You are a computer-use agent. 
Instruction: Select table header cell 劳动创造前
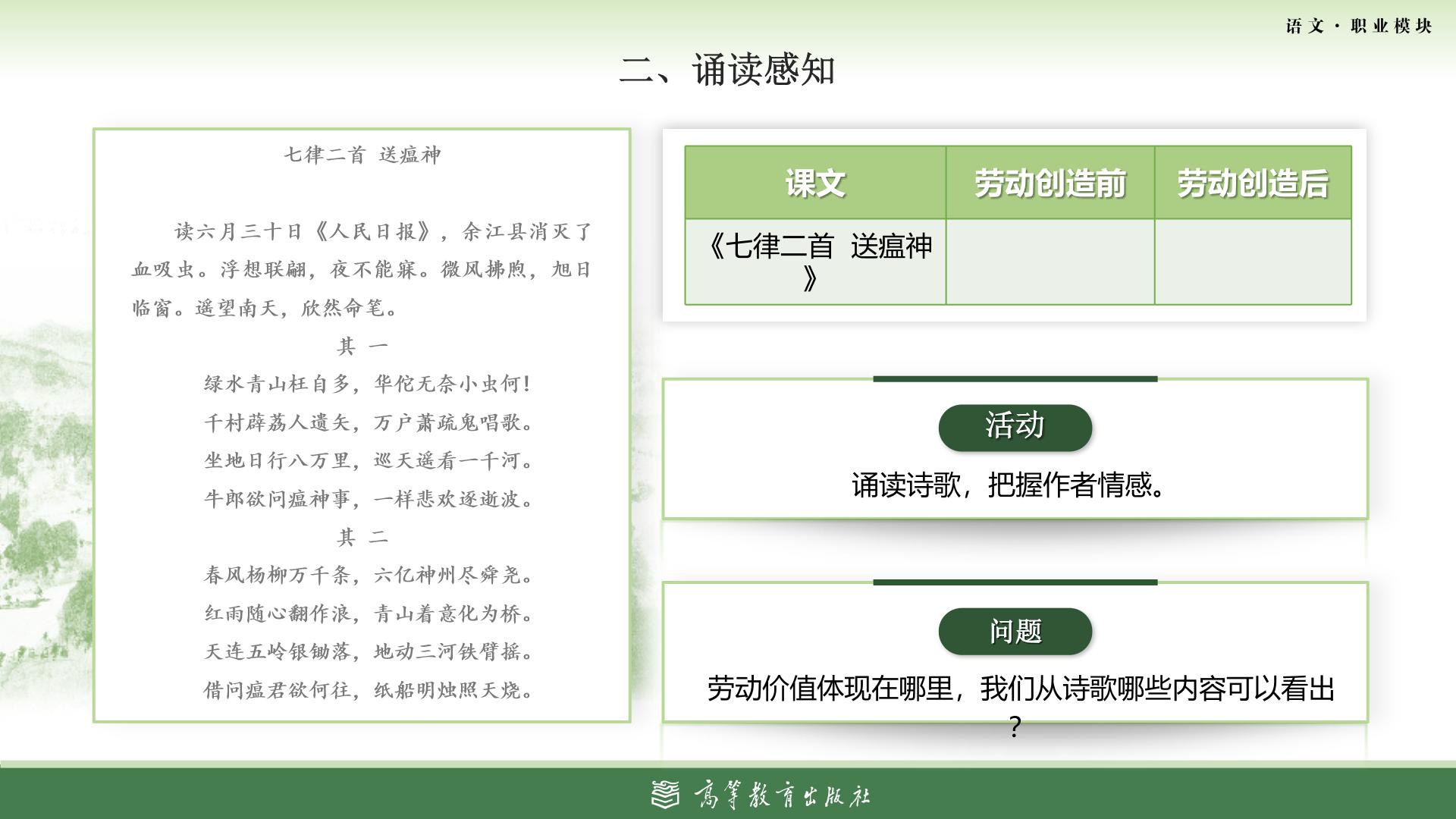[x=1050, y=183]
